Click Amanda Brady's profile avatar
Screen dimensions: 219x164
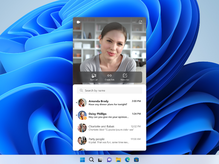(82, 102)
